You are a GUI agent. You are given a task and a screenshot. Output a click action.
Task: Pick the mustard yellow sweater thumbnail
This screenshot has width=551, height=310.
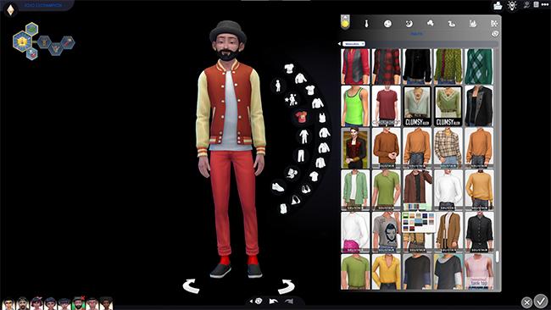[x=479, y=190]
